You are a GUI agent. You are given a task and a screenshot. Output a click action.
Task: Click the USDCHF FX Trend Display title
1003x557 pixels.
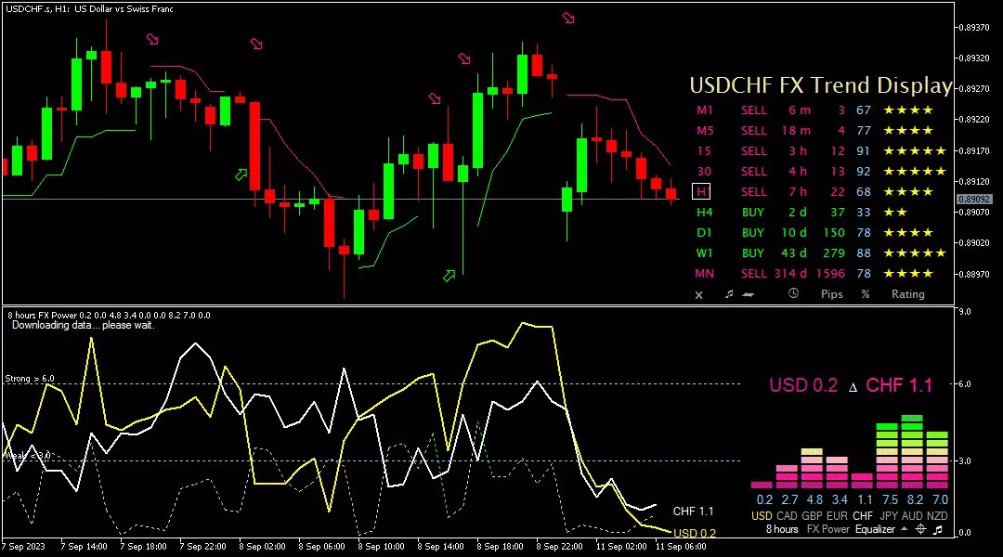(x=821, y=85)
